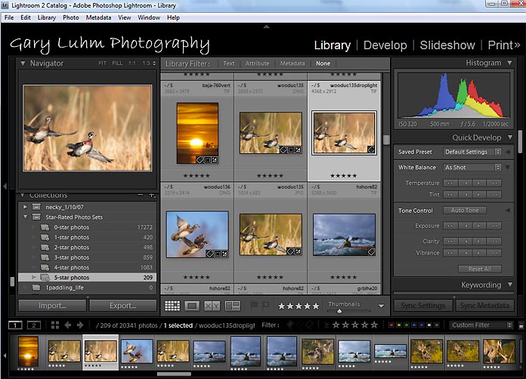Click the Sync Metadata button
The image size is (526, 379).
[484, 306]
